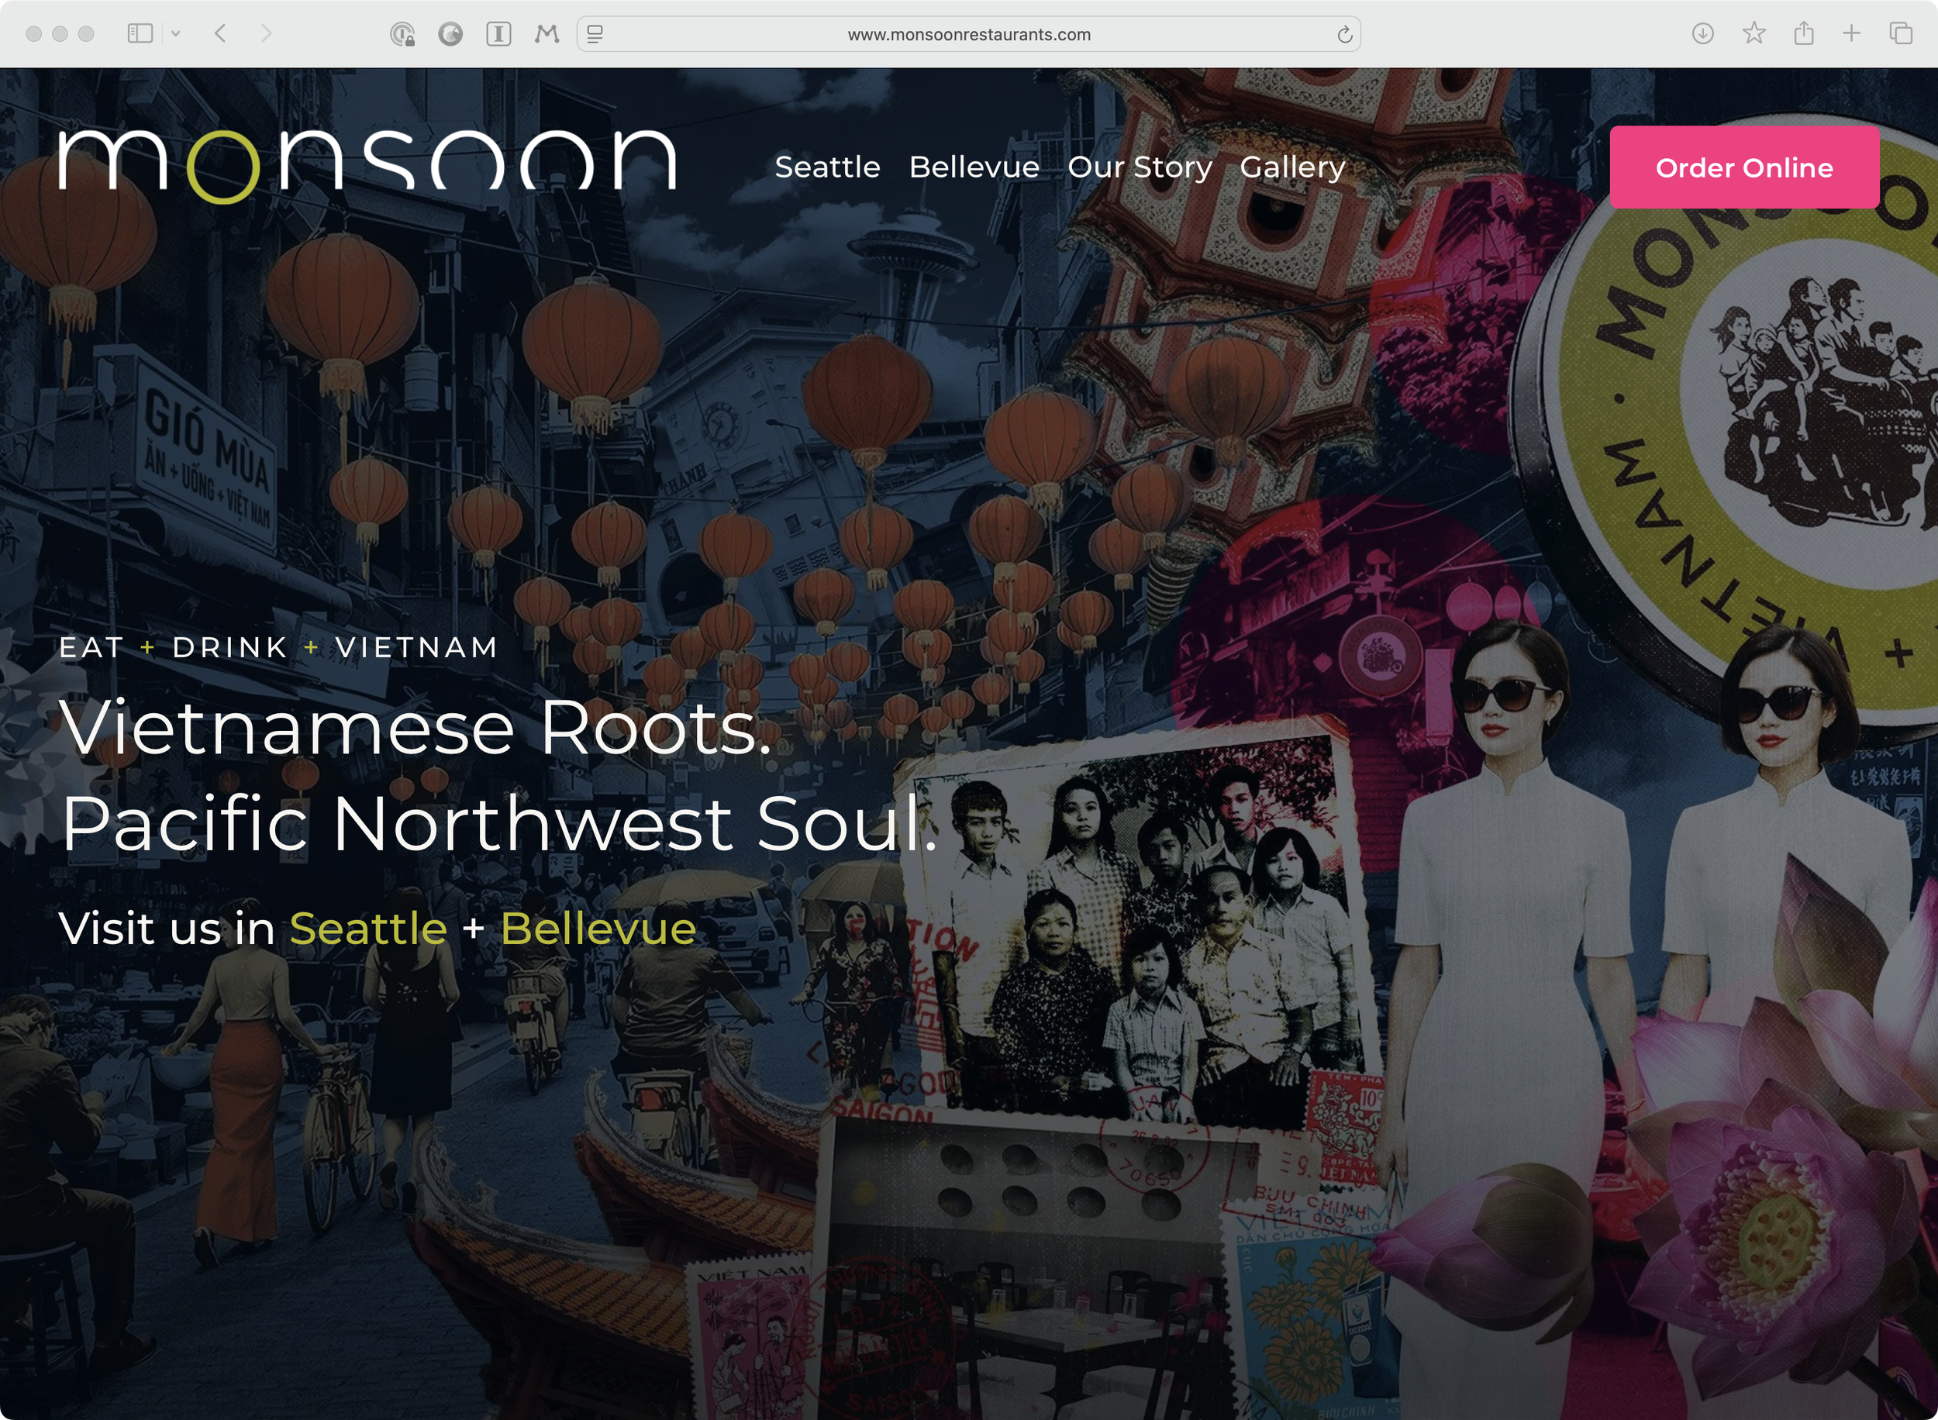Open a new tab

1851,33
